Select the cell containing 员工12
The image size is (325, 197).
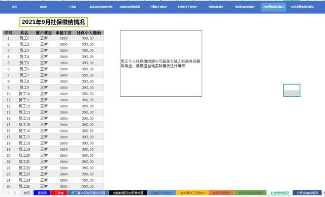point(24,106)
